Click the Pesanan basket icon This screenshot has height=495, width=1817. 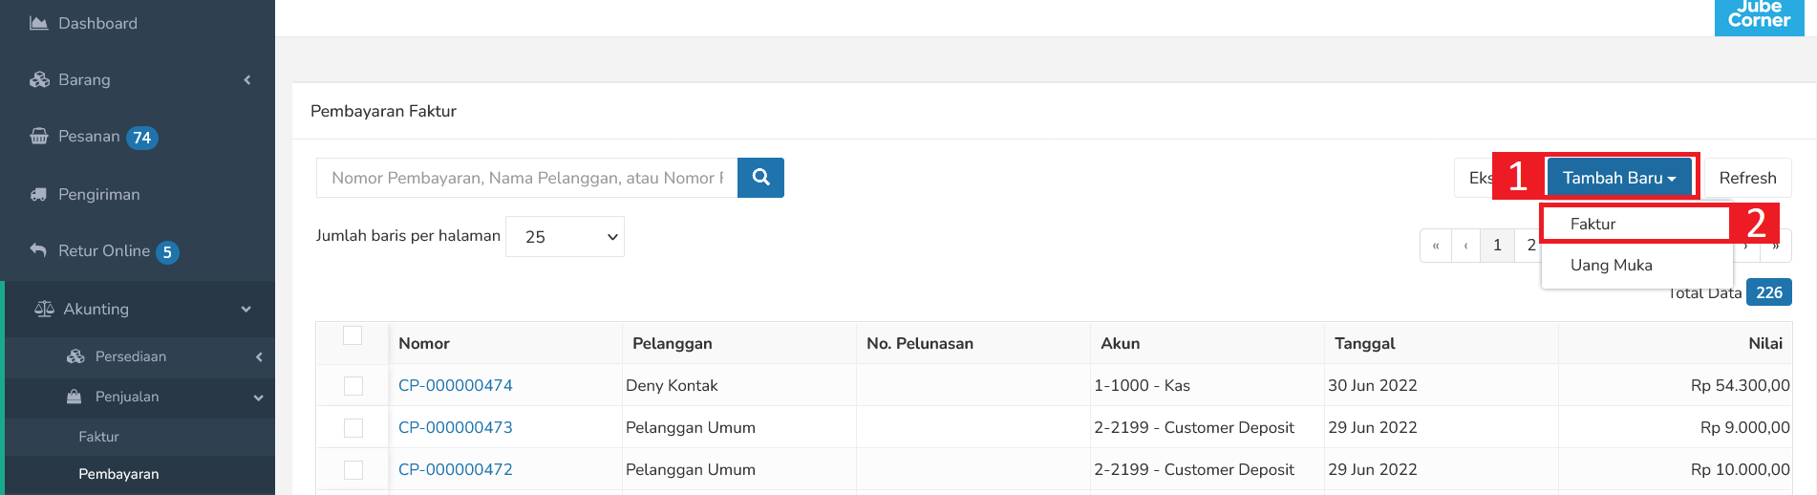coord(39,137)
